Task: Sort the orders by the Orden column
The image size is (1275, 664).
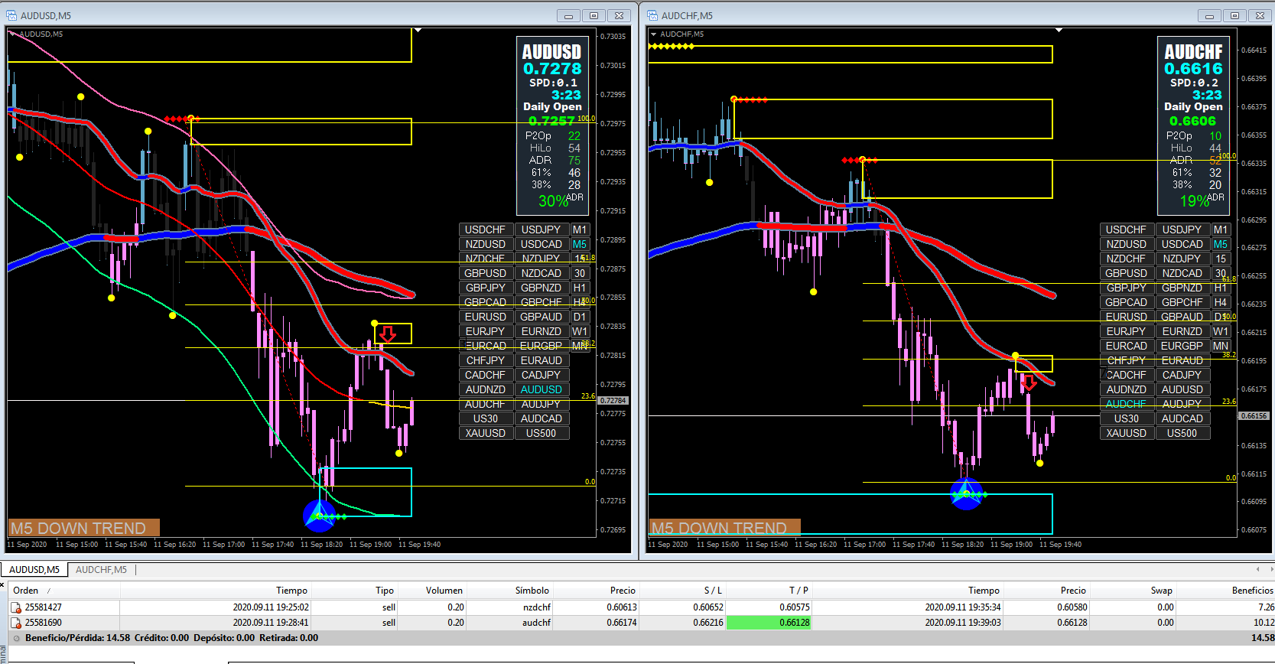Action: tap(26, 591)
